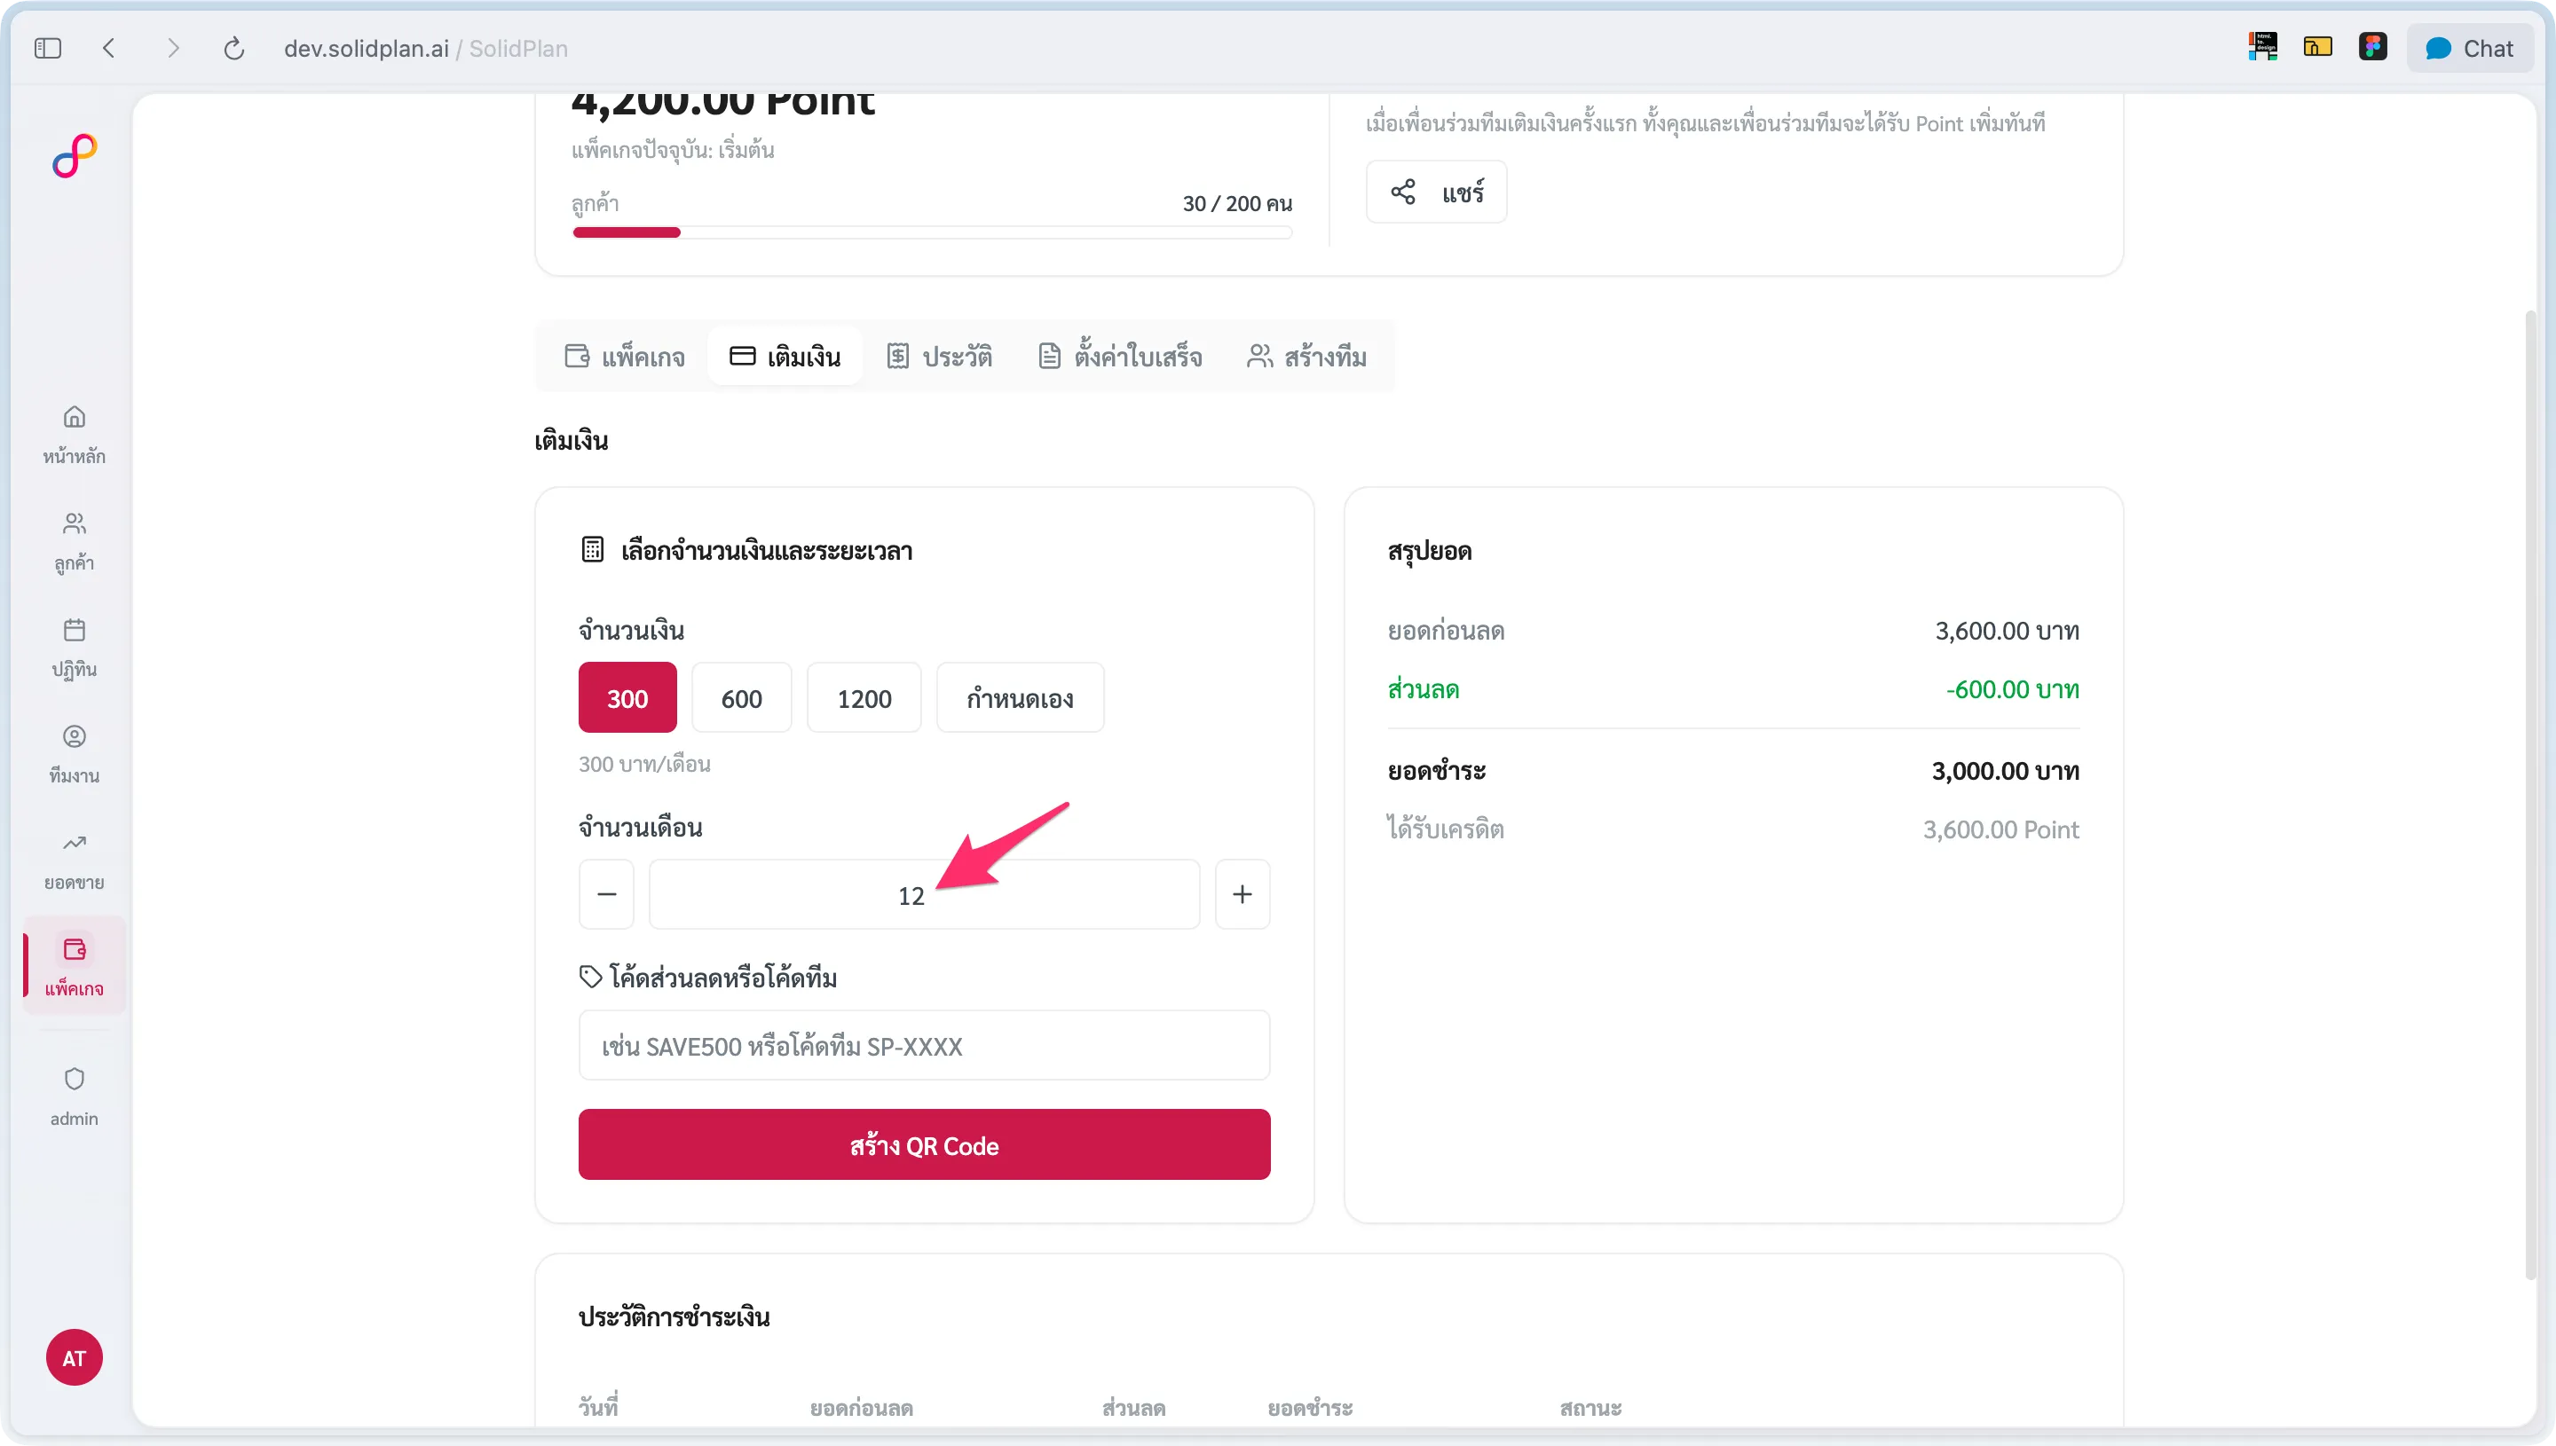The image size is (2556, 1446).
Task: Go forward with the browser forward arrow
Action: [x=174, y=48]
